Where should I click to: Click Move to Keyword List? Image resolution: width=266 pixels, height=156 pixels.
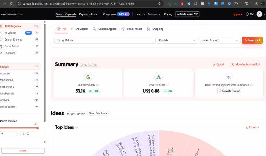246,64
